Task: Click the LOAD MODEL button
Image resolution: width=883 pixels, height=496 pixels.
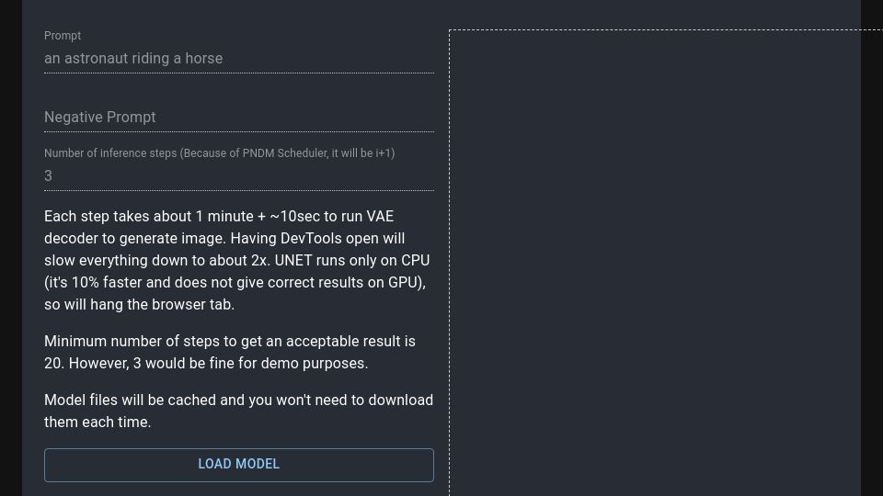Action: pos(239,465)
